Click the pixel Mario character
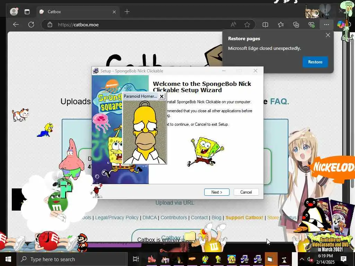The height and width of the screenshot is (266, 355). tap(83, 243)
